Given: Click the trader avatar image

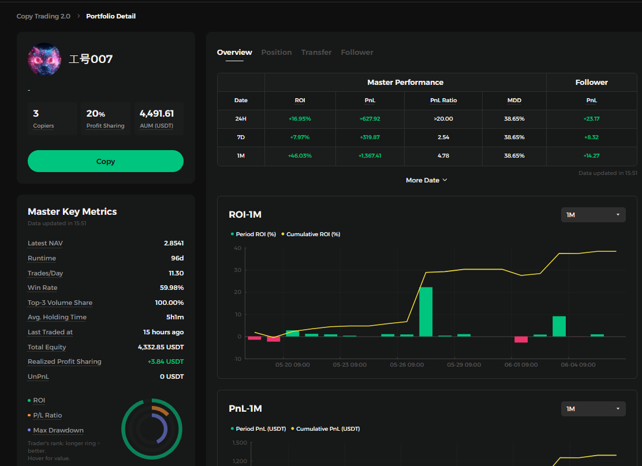Looking at the screenshot, I should click(44, 59).
